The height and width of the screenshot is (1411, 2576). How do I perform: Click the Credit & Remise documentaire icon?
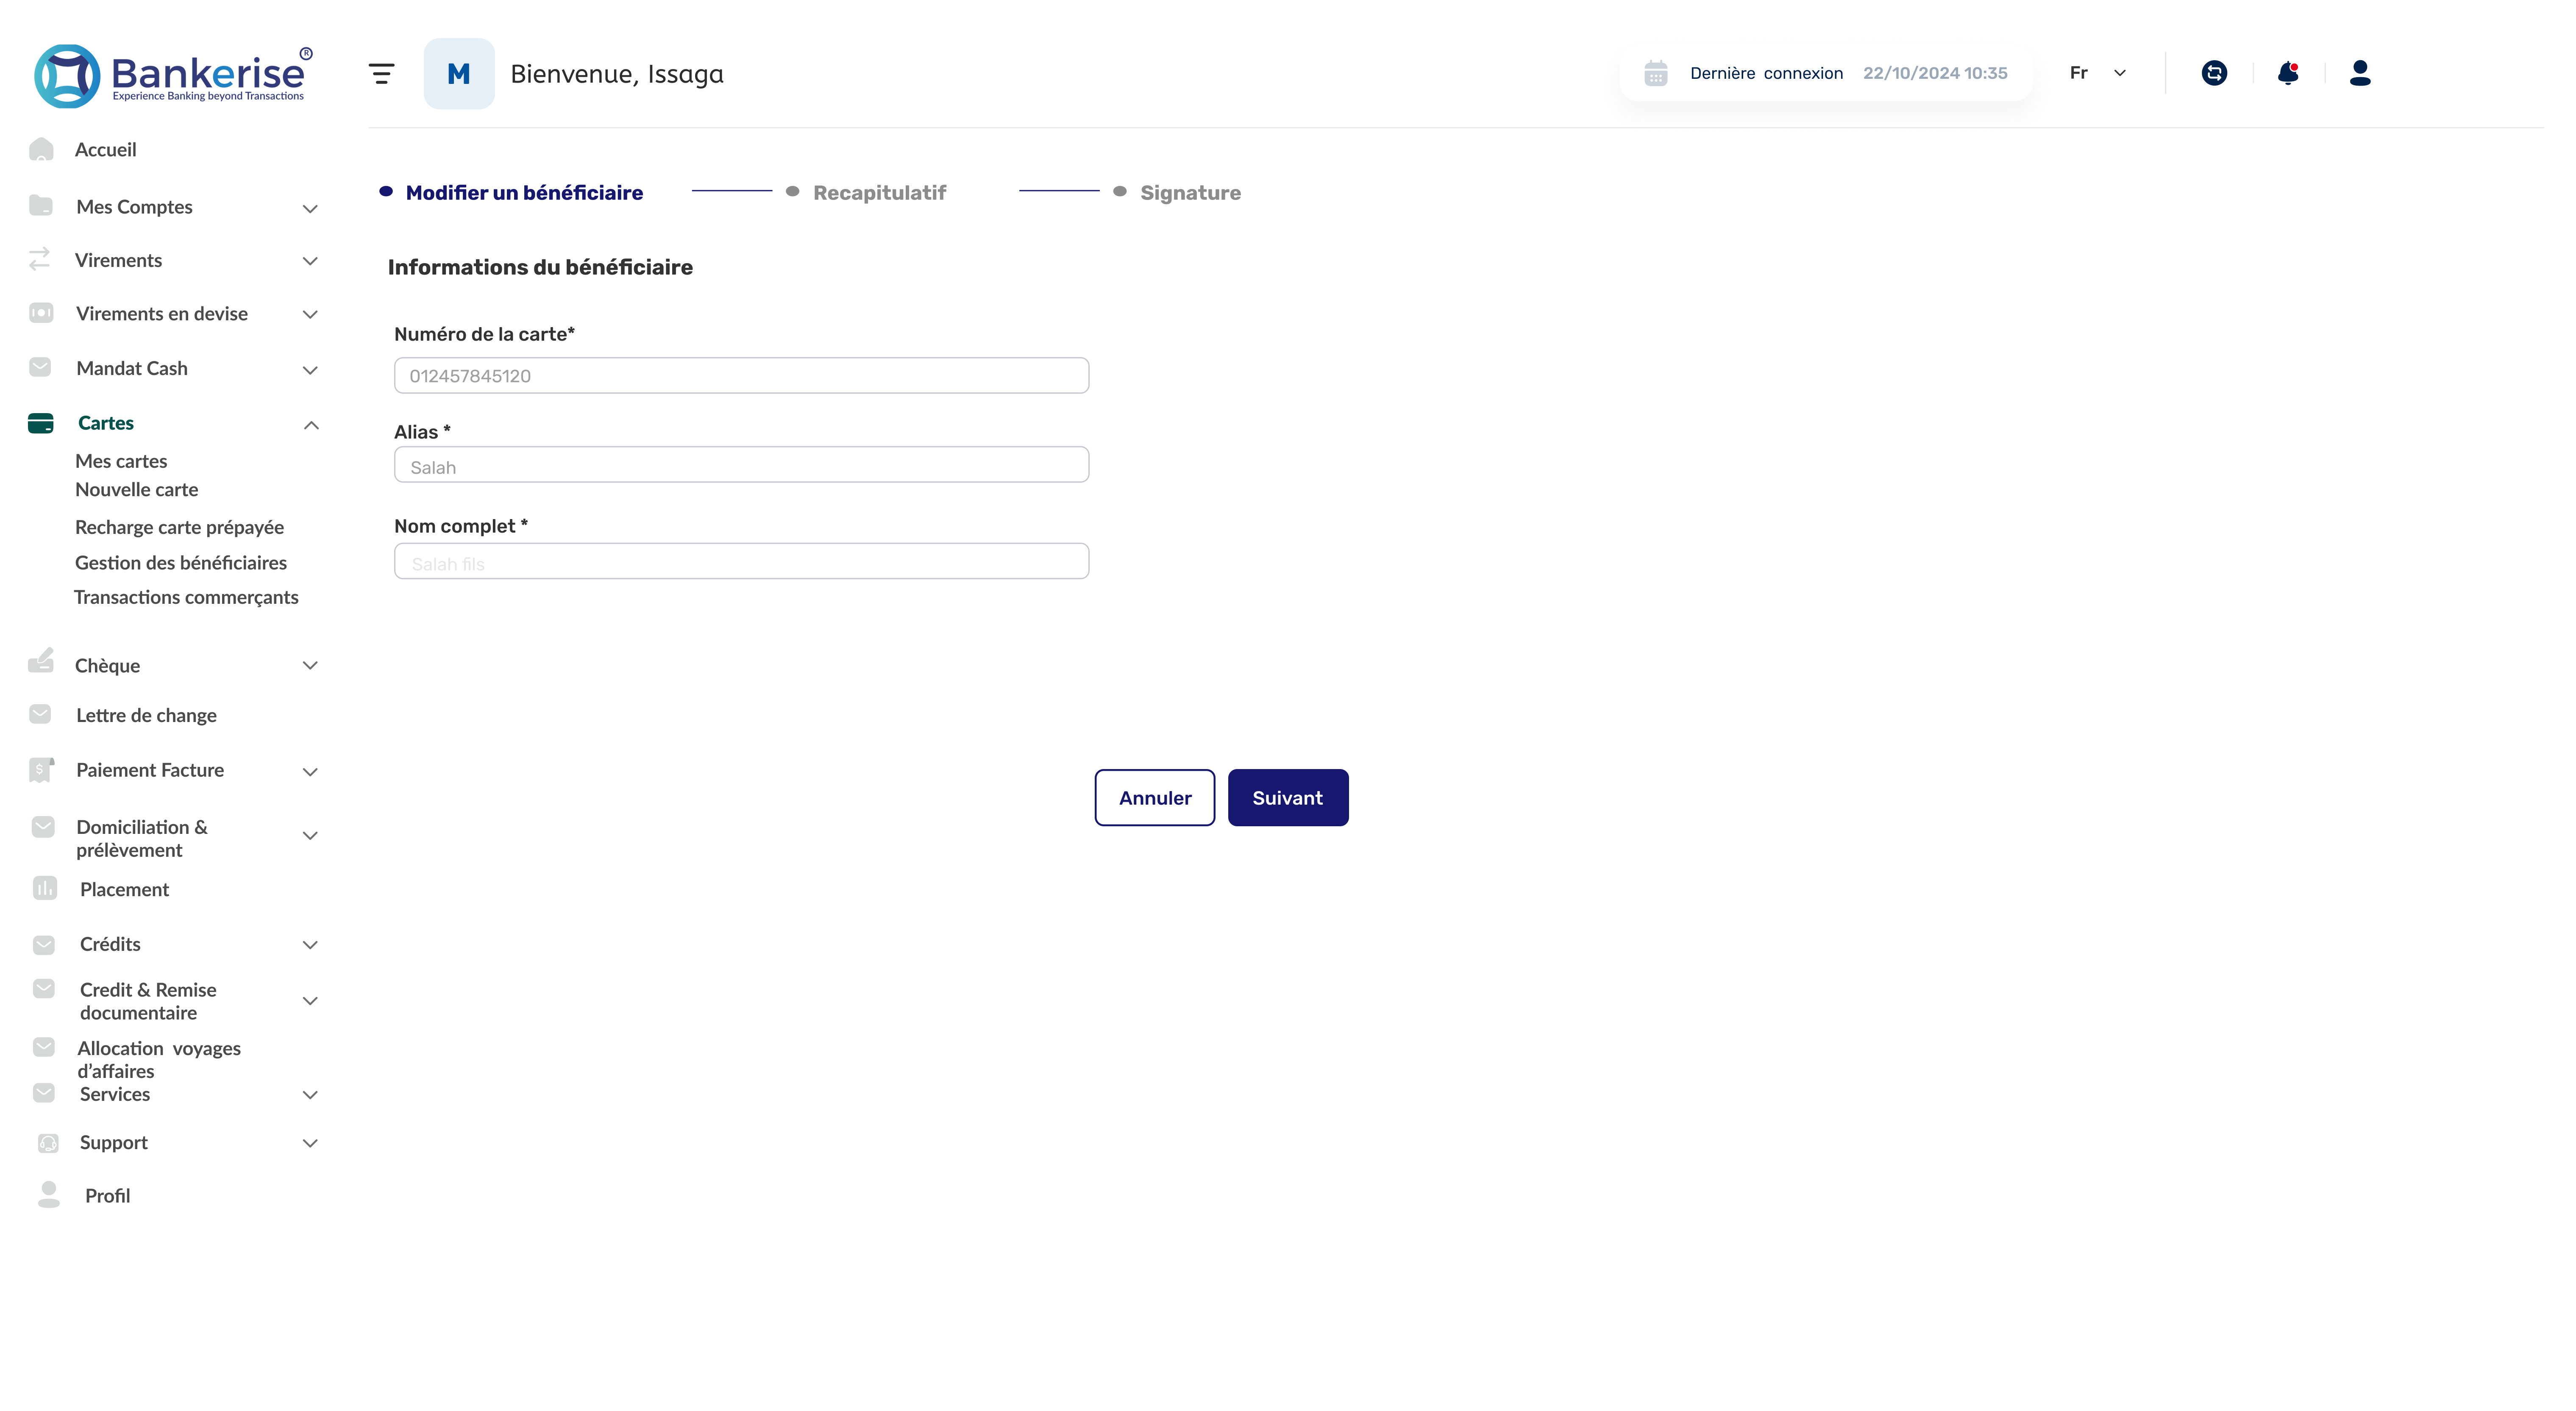pyautogui.click(x=44, y=988)
